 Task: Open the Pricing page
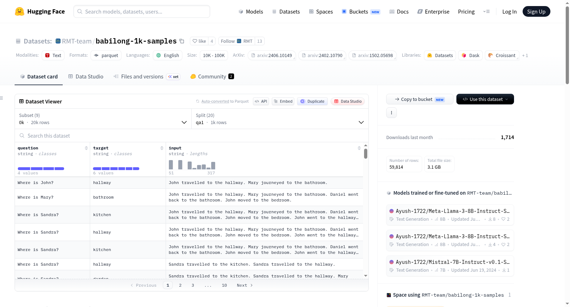[x=466, y=11]
